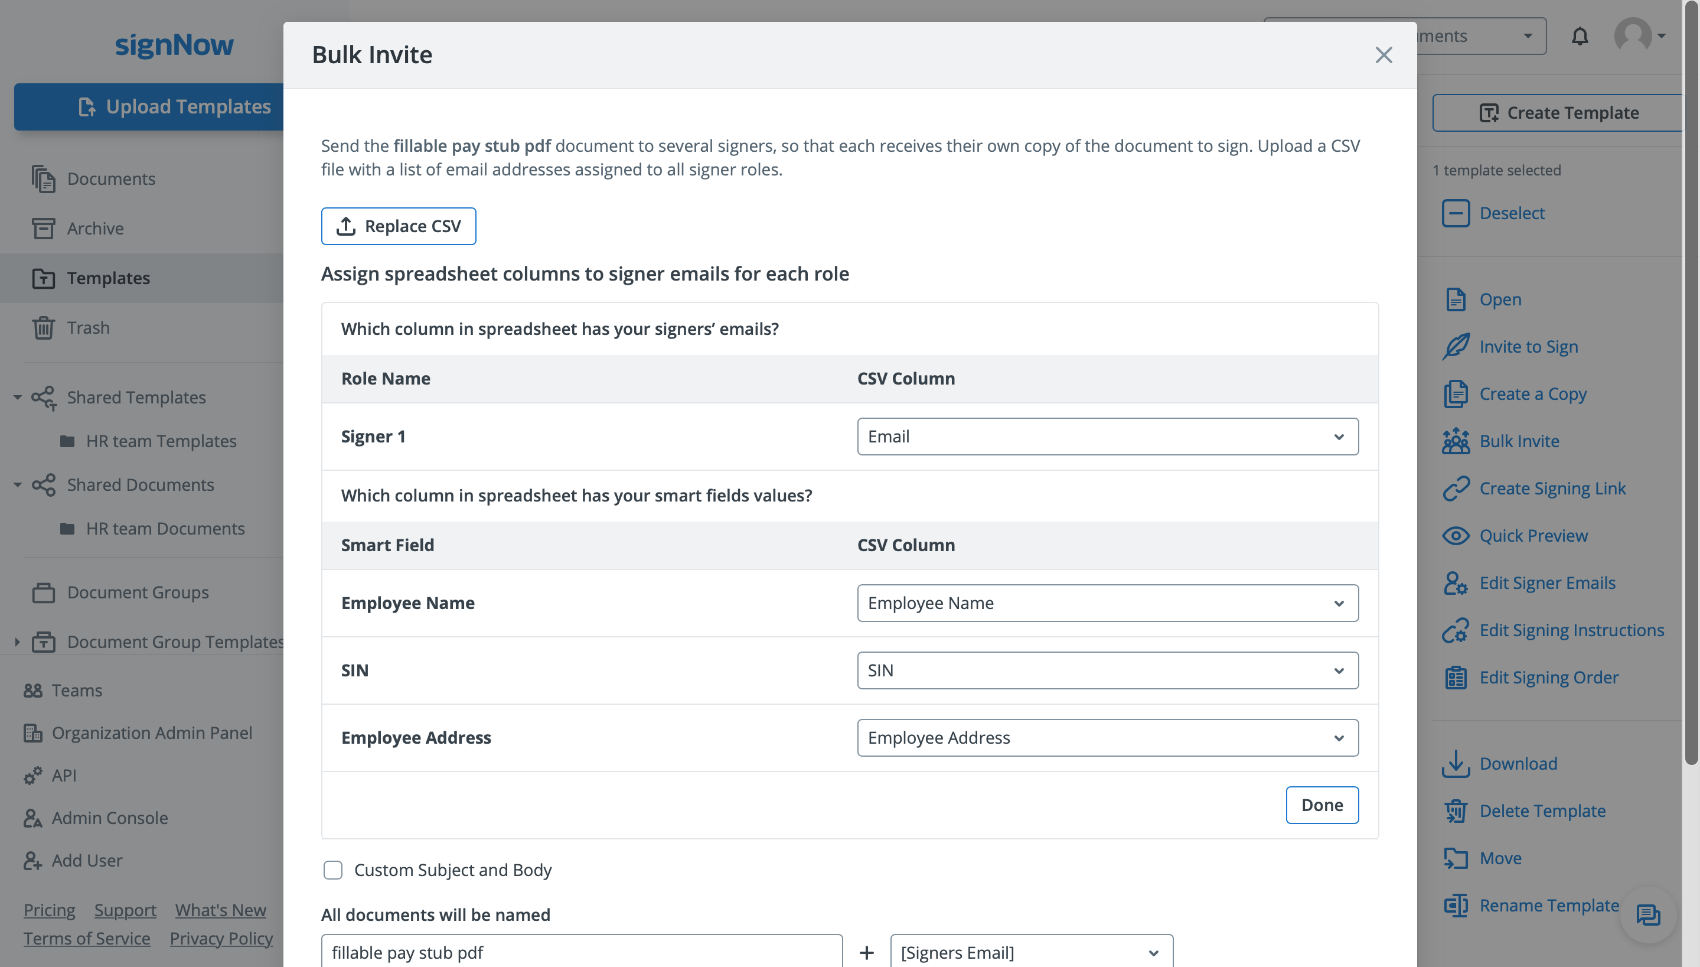Edit the document name field showing fillable pay stub pdf
Image resolution: width=1700 pixels, height=967 pixels.
pyautogui.click(x=582, y=951)
